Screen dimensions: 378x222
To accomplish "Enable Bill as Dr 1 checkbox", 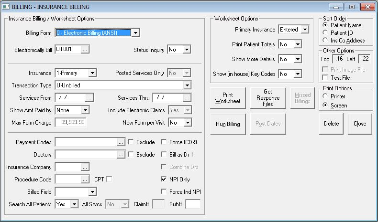I will coord(164,154).
